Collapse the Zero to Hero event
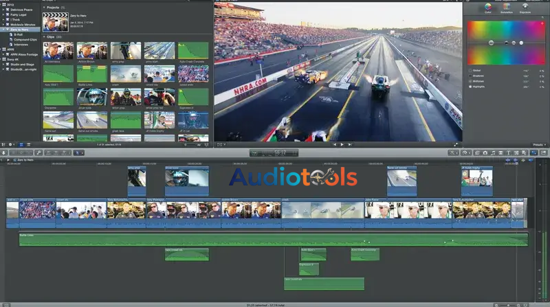This screenshot has width=550, height=307. click(x=3, y=30)
